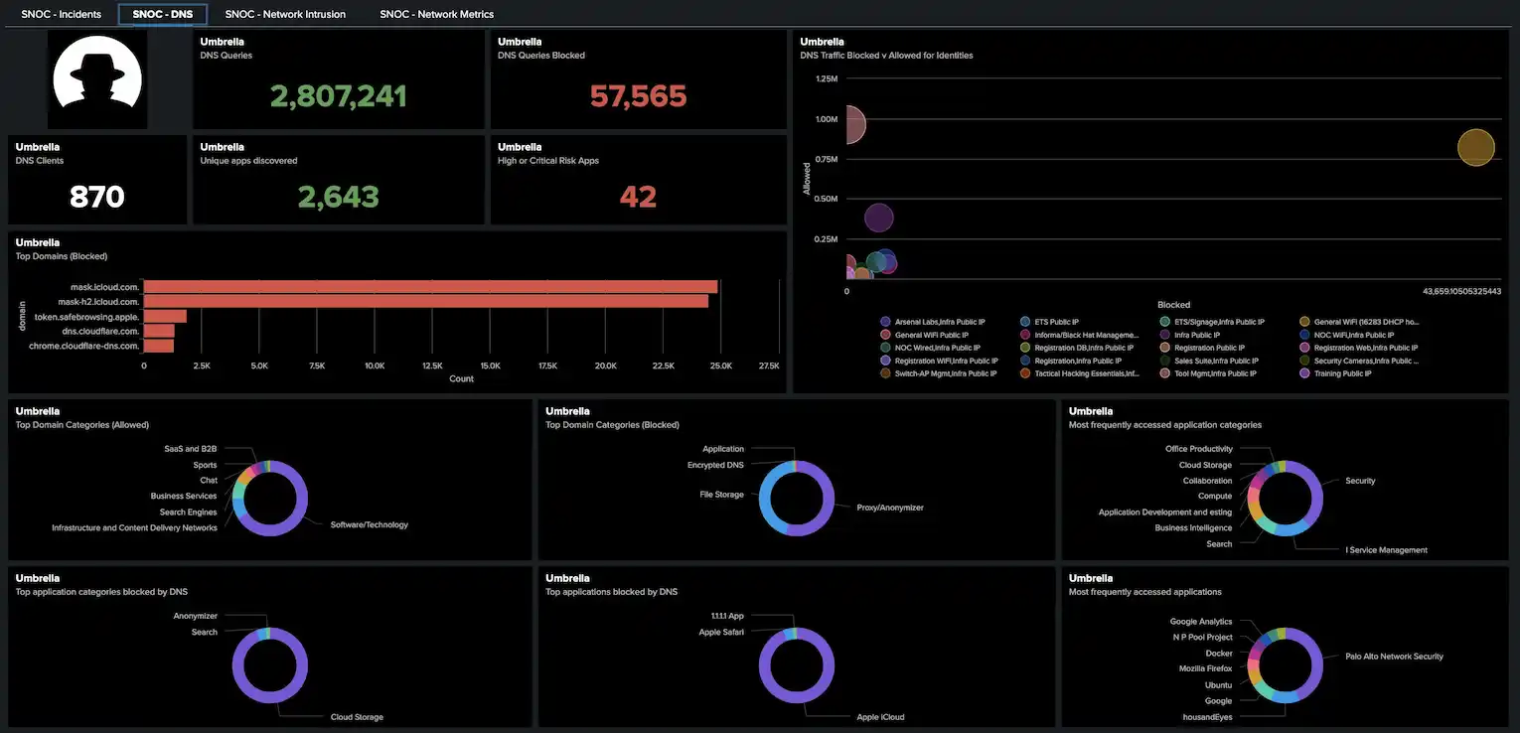Viewport: 1520px width, 733px height.
Task: Click the Proxy/Anonymizer donut label
Action: coord(890,508)
